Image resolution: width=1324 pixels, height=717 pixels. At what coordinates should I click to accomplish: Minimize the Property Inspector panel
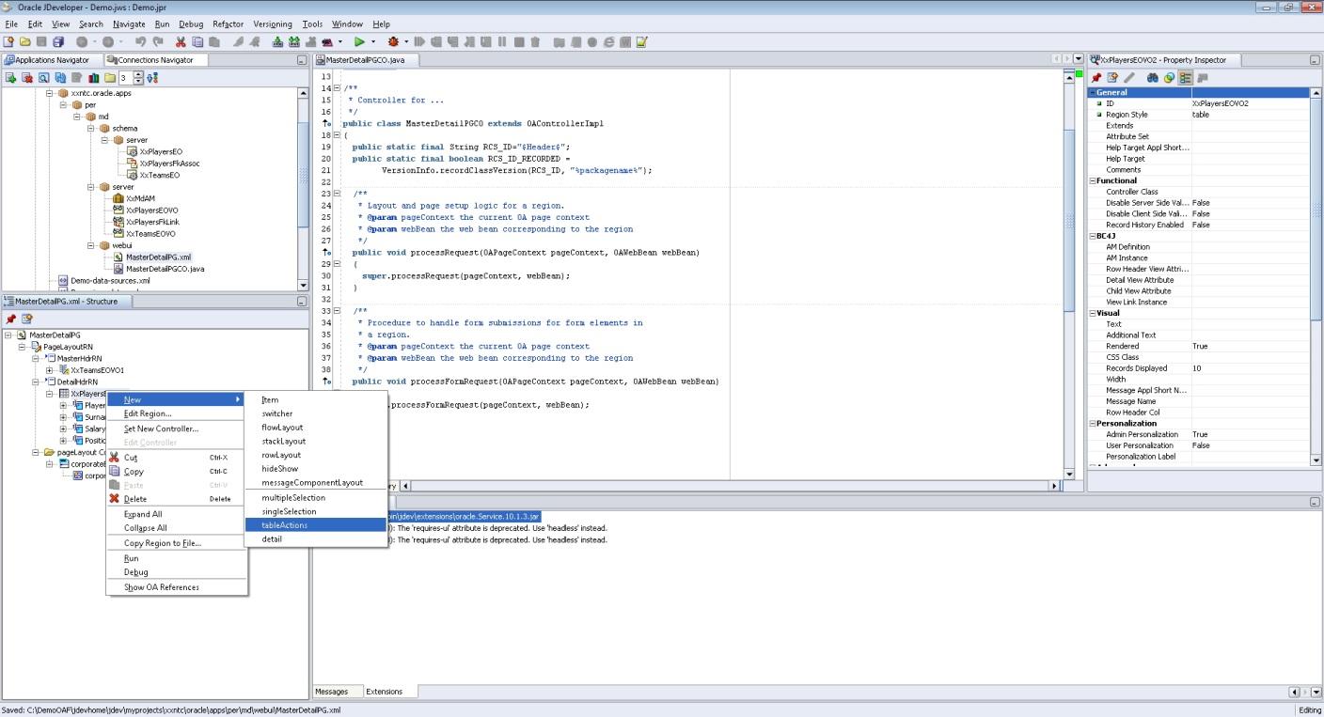pyautogui.click(x=1314, y=60)
